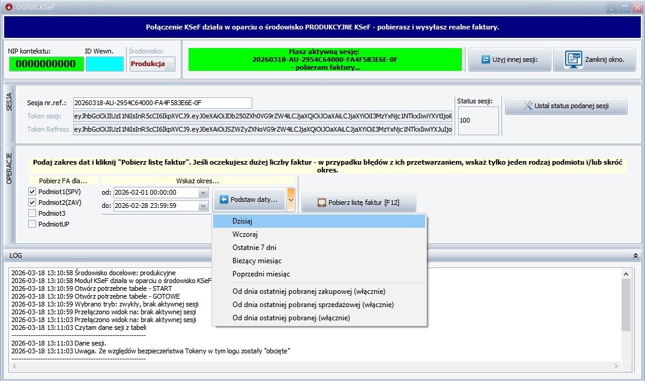Click in the 'Sesja nr.ref.' input field
The height and width of the screenshot is (381, 645).
pos(162,103)
